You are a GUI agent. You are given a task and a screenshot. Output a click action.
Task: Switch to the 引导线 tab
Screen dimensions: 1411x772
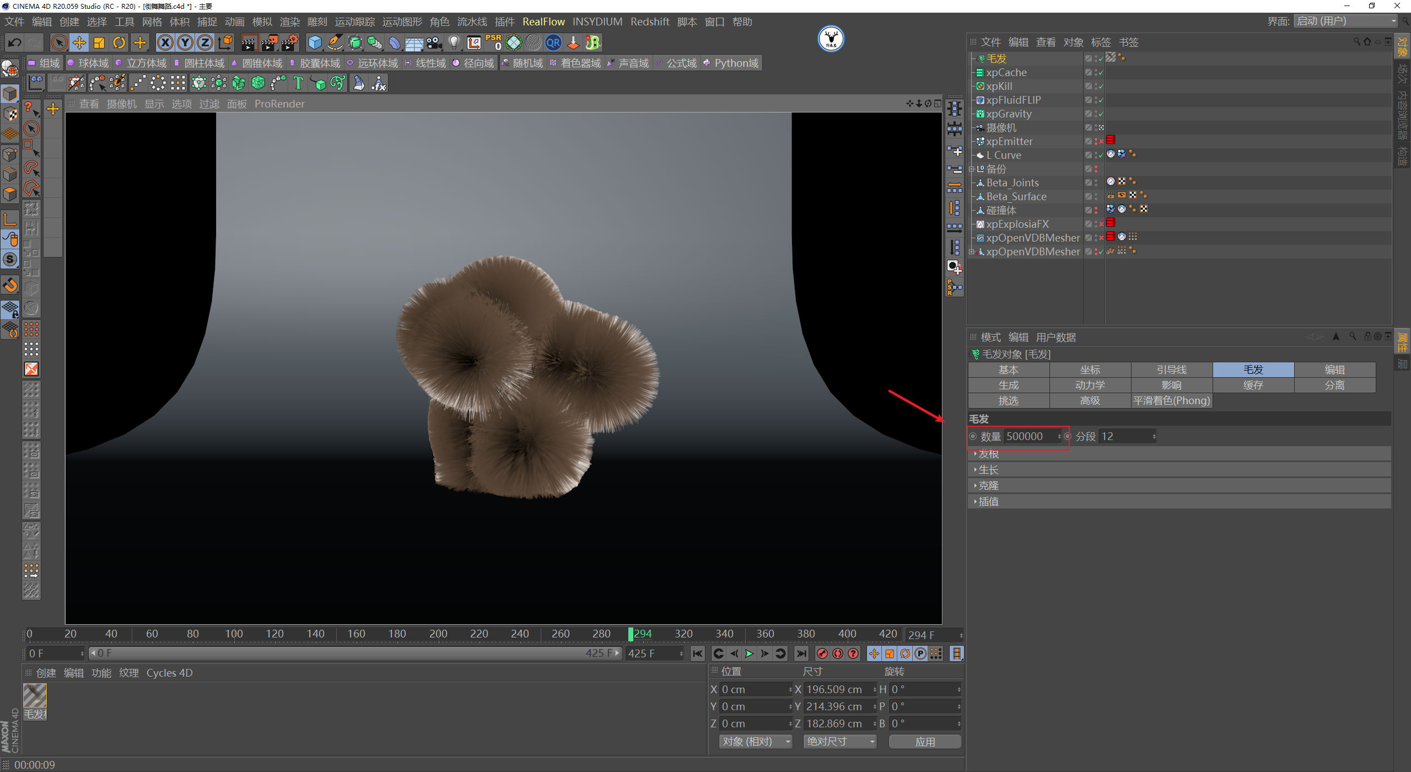click(1171, 369)
